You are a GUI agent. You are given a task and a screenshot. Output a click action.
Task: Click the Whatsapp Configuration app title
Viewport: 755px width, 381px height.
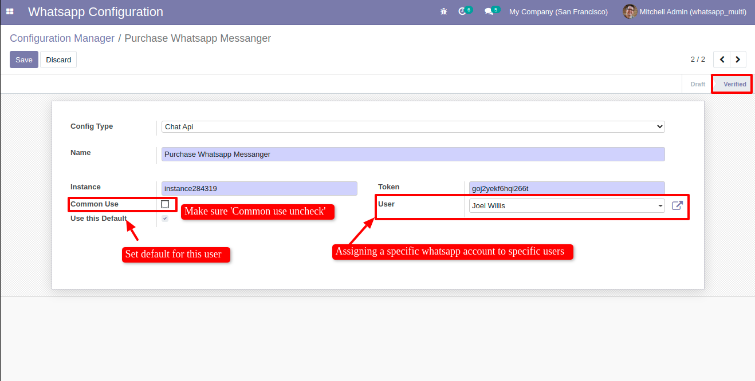96,11
